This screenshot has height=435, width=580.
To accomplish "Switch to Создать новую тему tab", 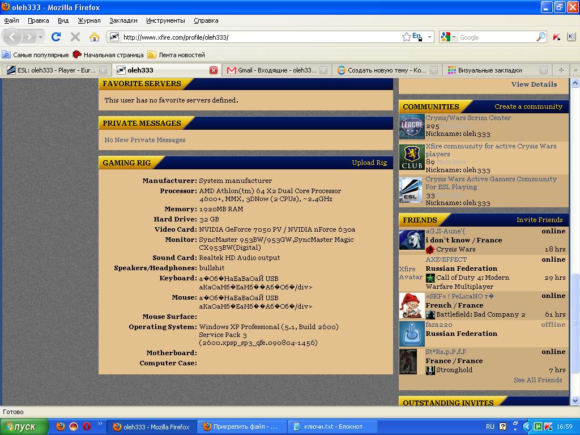I will click(x=387, y=70).
